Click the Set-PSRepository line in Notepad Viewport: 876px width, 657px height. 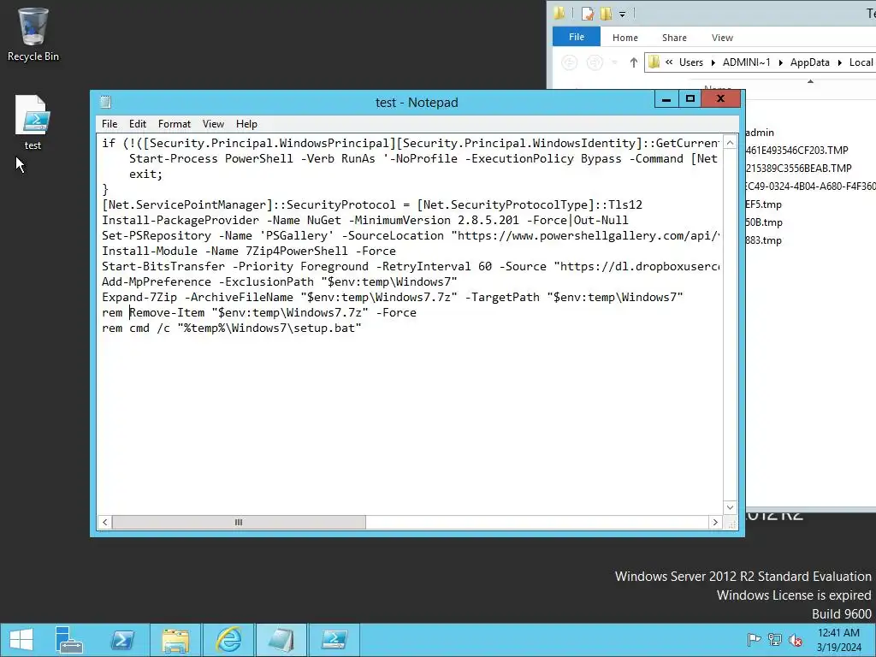[x=411, y=236]
